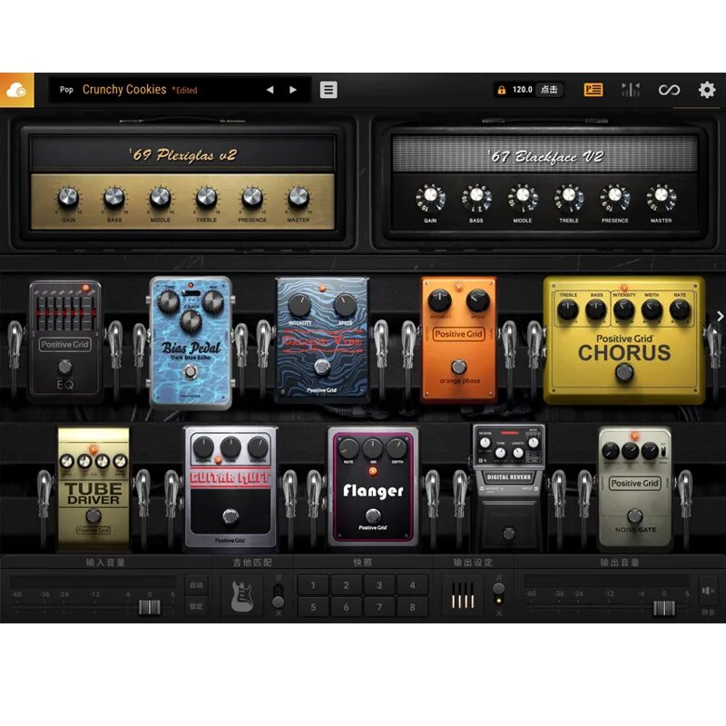Flip the output setting on/off switch
This screenshot has width=726, height=726.
[x=498, y=594]
